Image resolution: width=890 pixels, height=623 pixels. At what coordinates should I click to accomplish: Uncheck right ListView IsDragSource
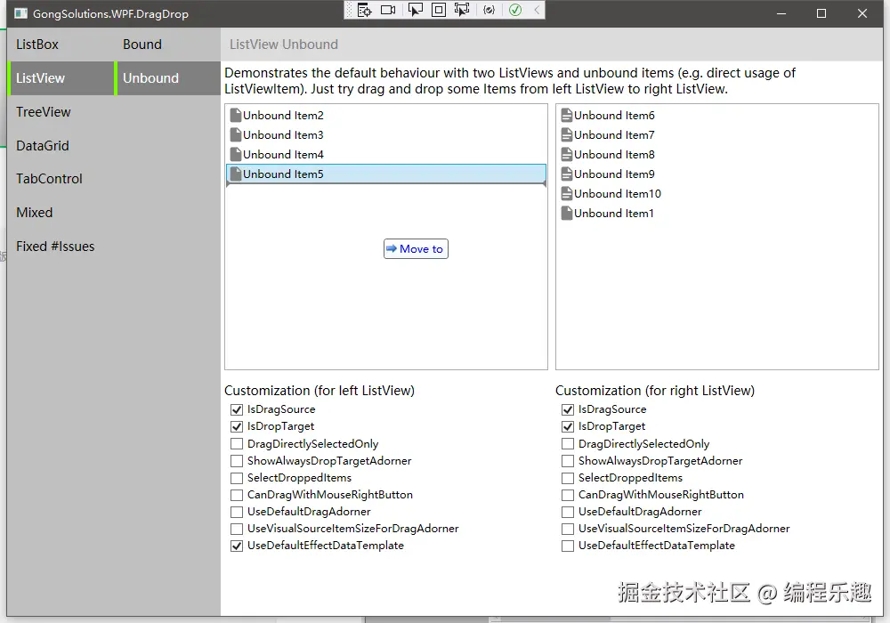coord(568,409)
